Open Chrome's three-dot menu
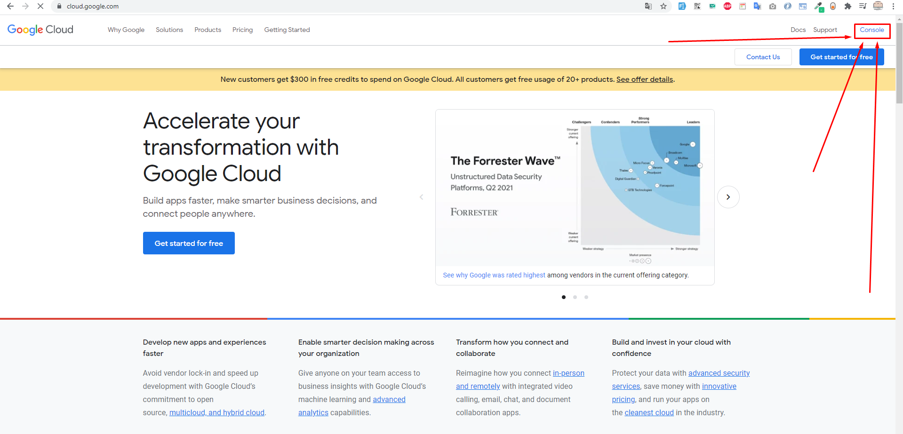The width and height of the screenshot is (903, 434). coord(893,6)
